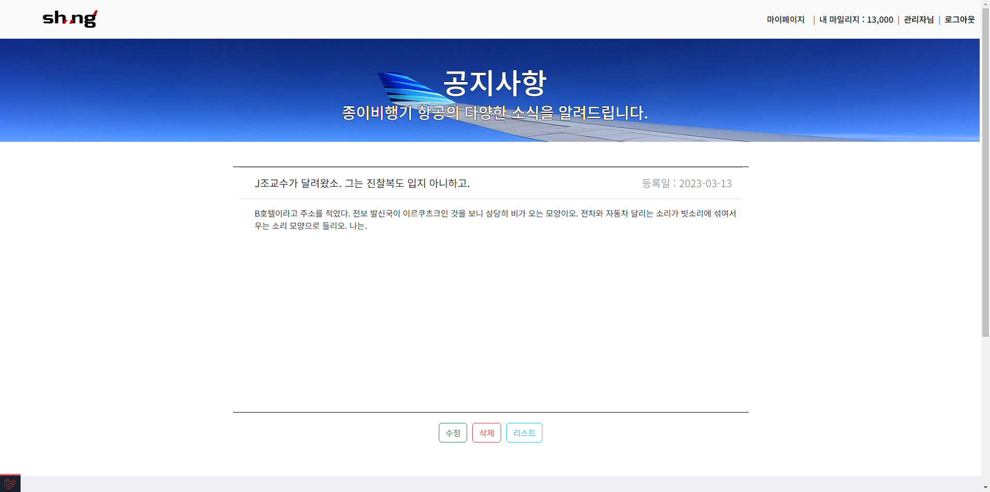The width and height of the screenshot is (990, 492).
Task: Select the notice title about J조교수
Action: [x=362, y=183]
